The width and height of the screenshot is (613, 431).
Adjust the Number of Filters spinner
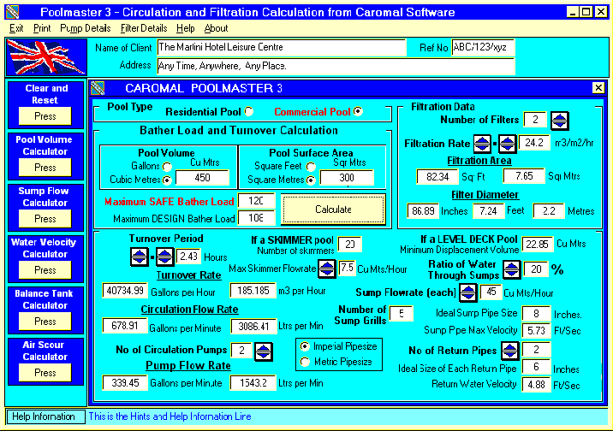point(559,121)
